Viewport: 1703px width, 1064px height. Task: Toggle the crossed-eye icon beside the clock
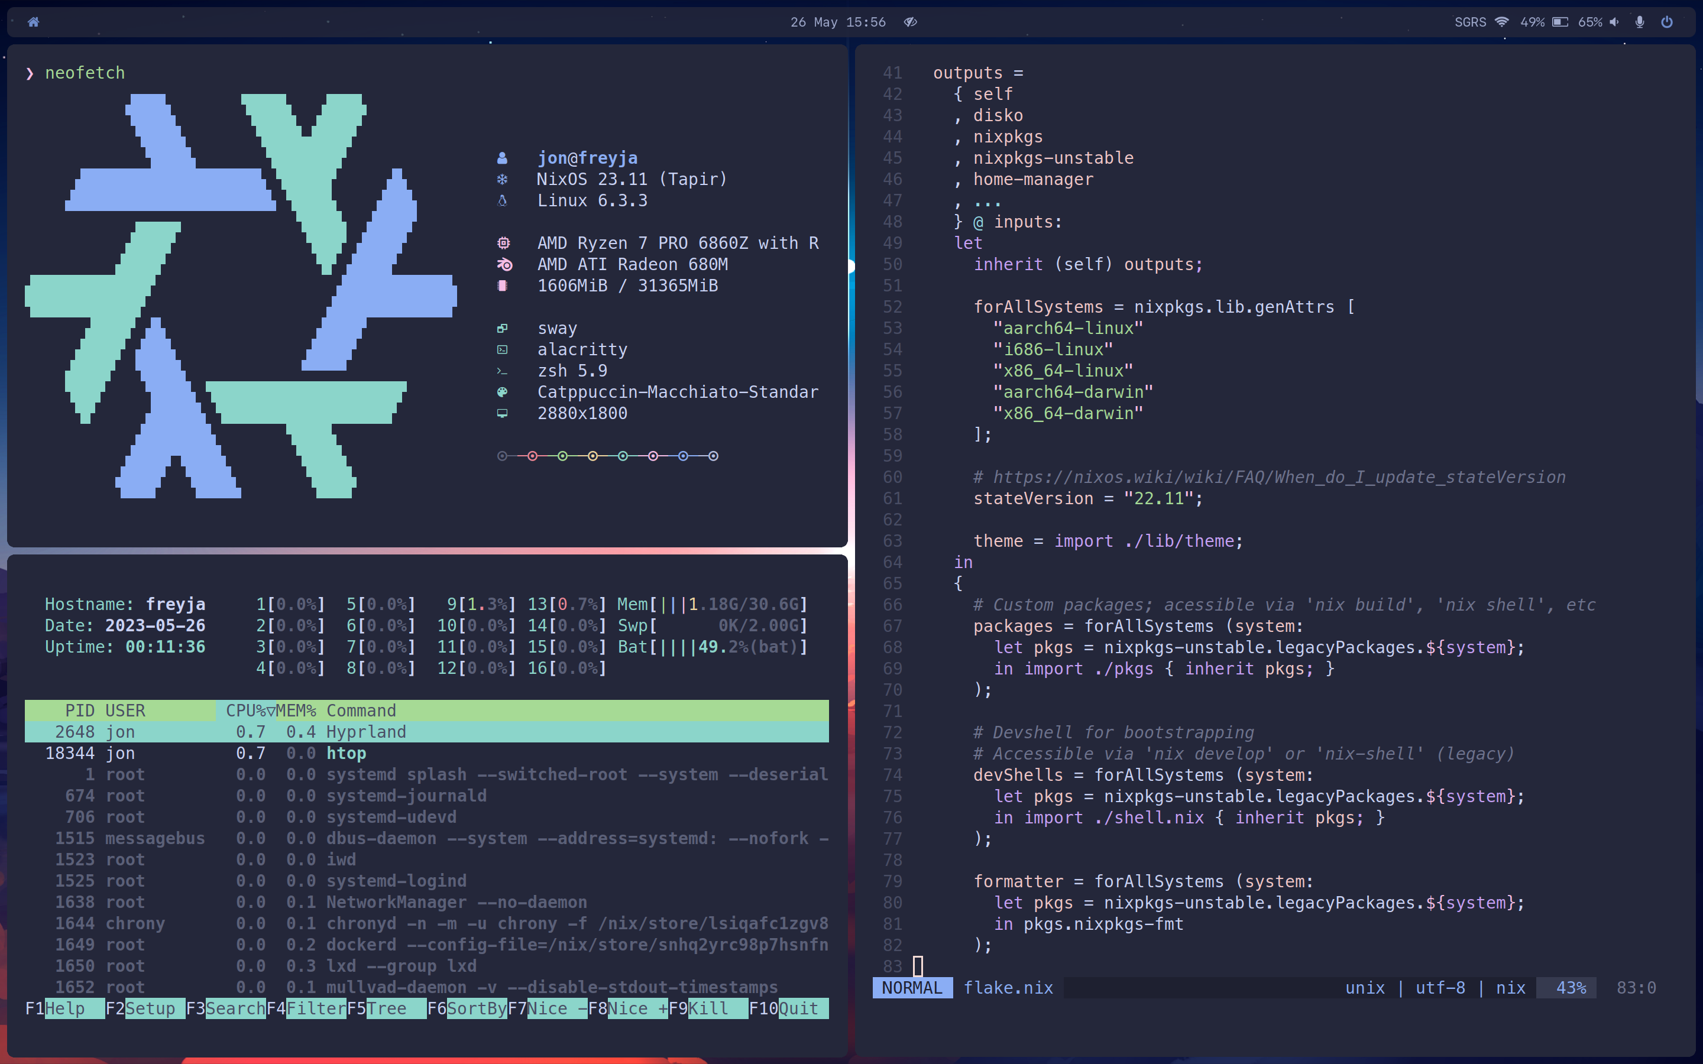(x=910, y=22)
